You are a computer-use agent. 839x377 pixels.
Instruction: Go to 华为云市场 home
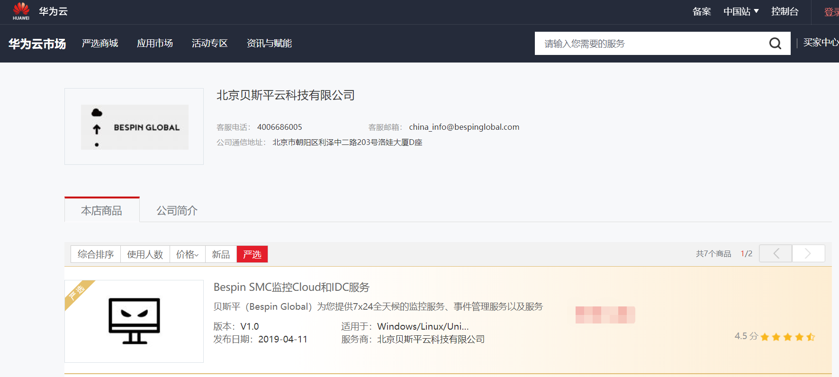point(37,44)
